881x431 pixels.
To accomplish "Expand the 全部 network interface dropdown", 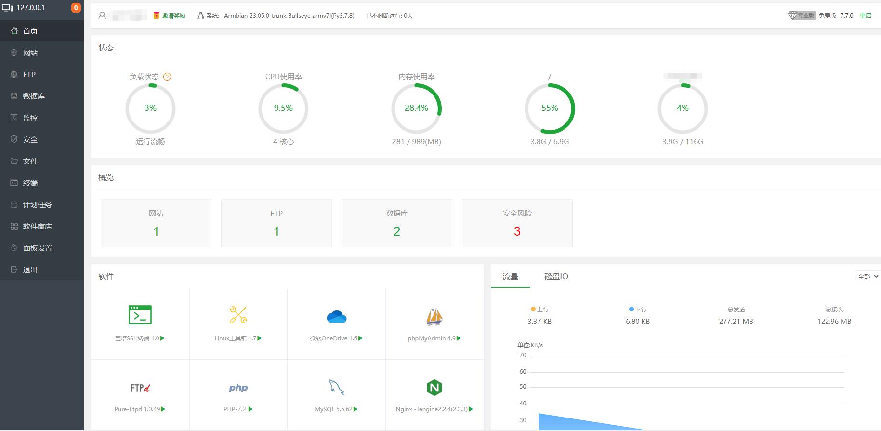I will (x=868, y=276).
